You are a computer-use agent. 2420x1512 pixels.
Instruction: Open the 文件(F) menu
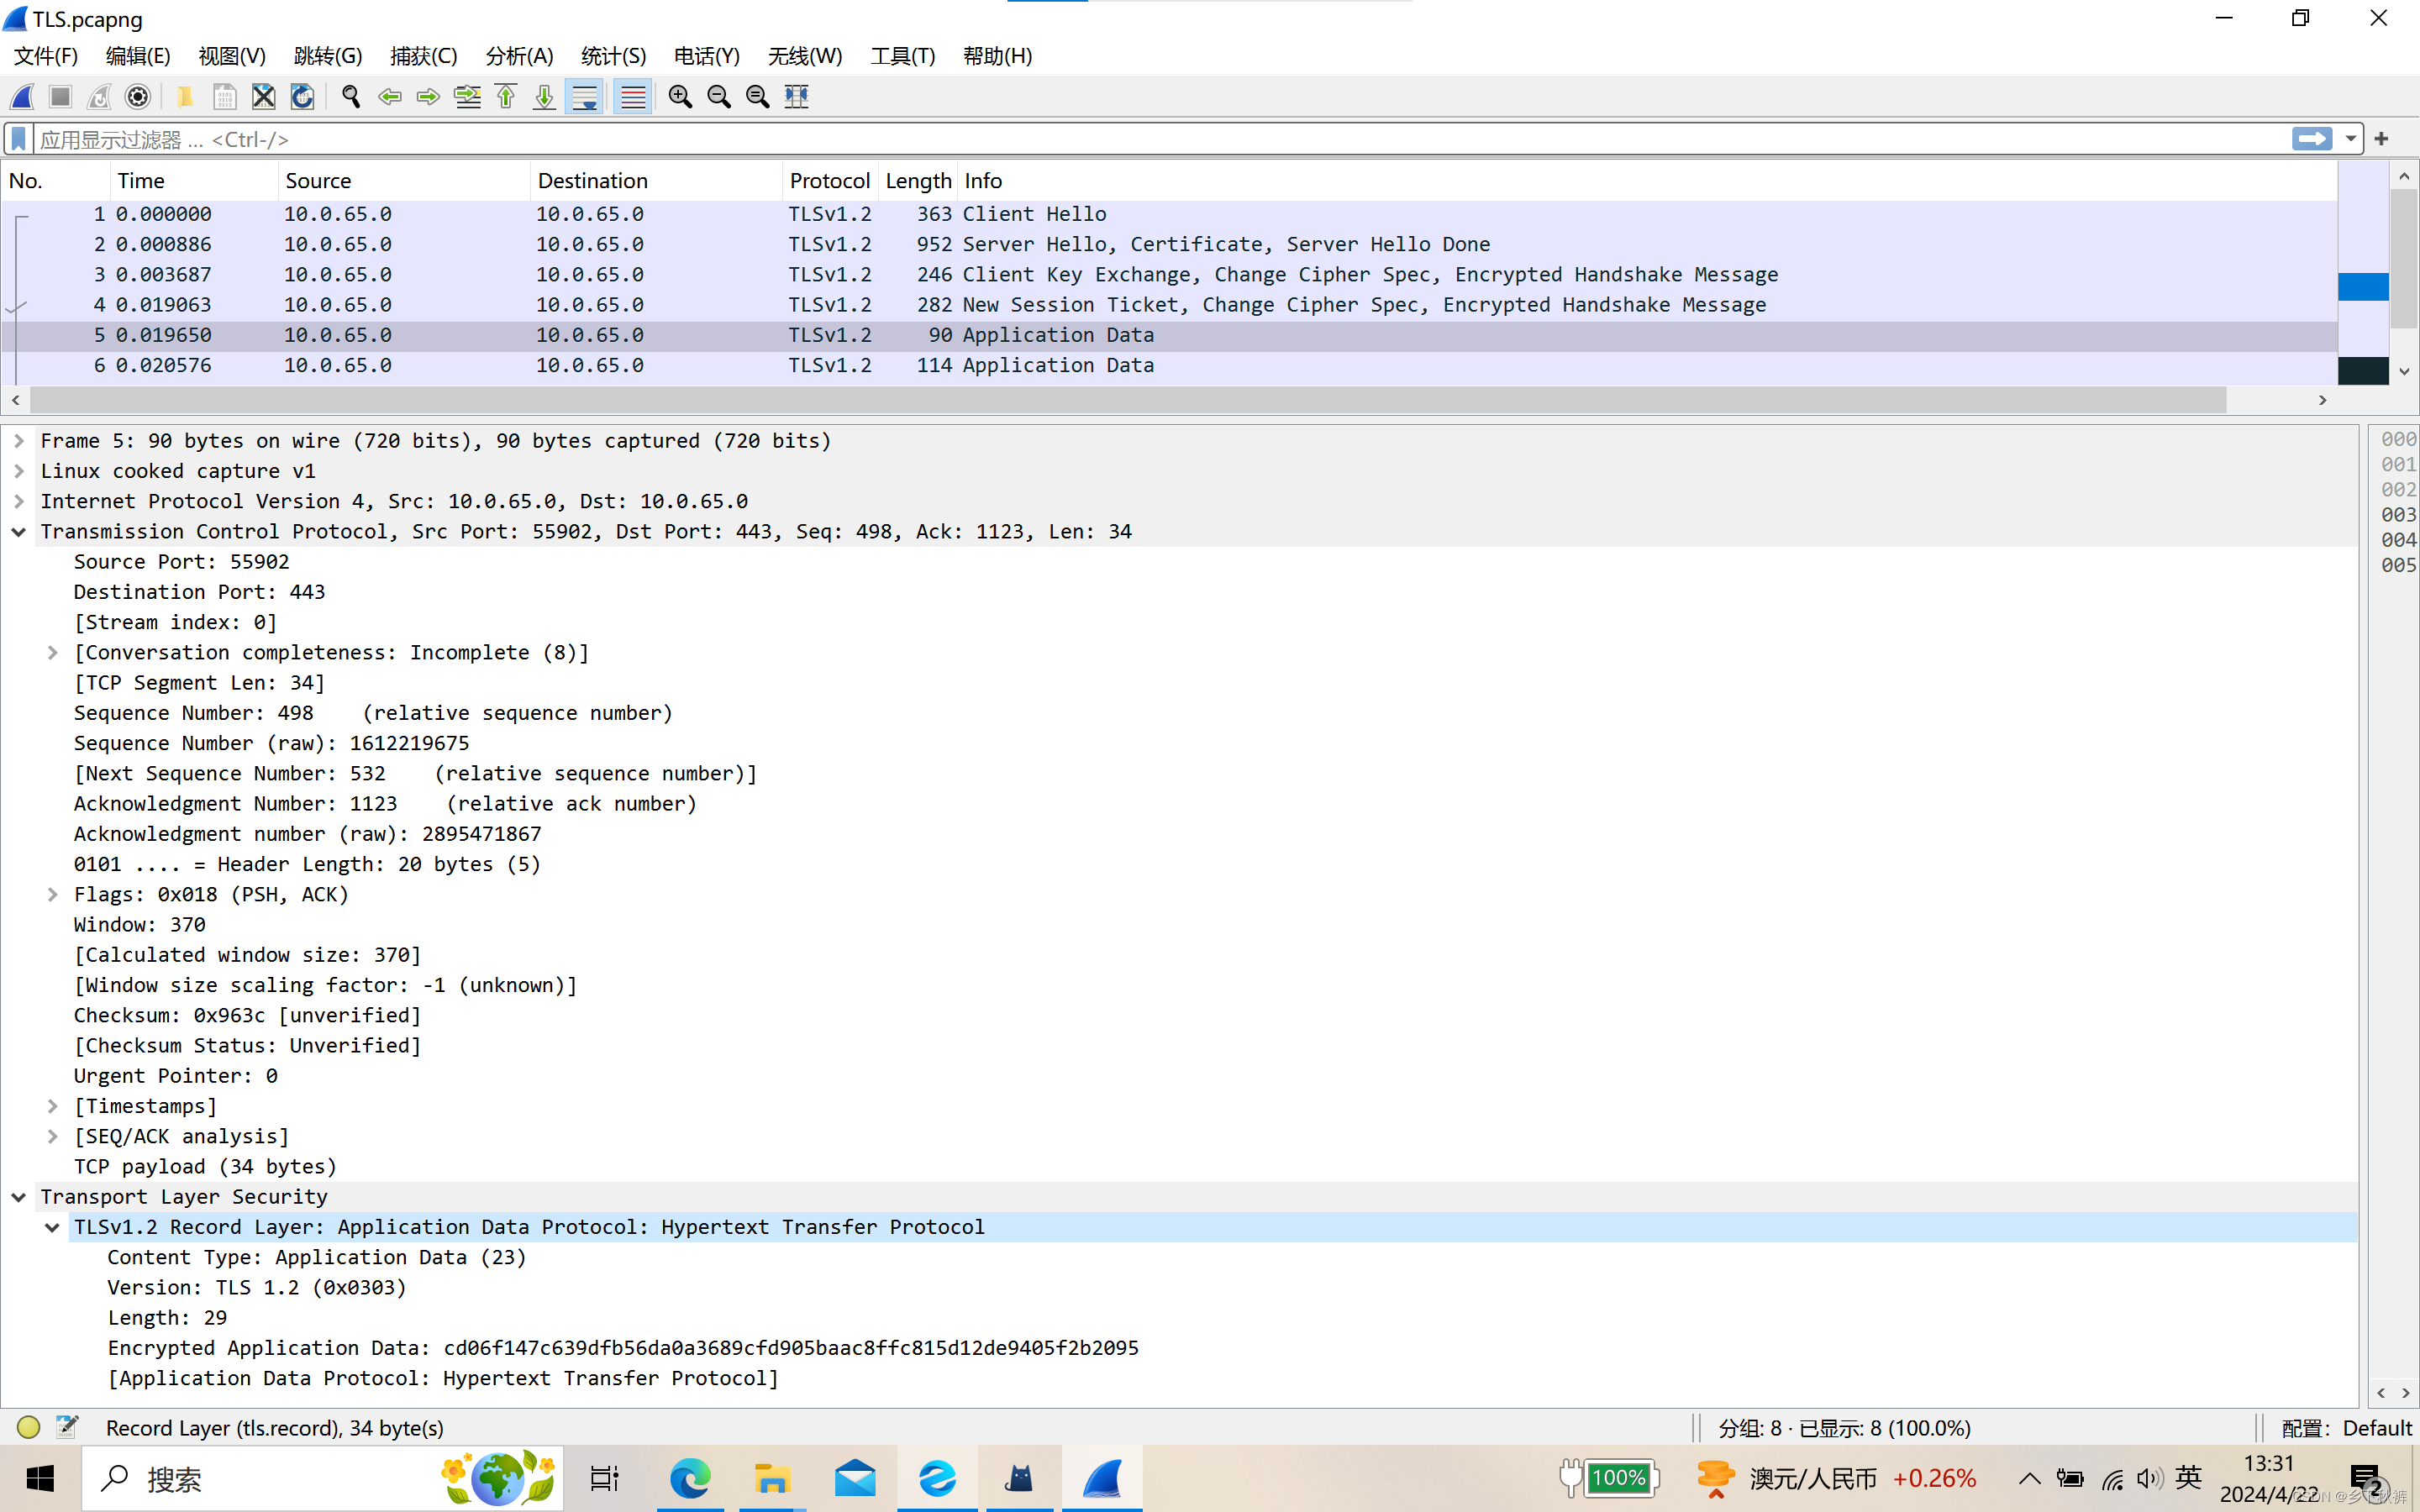46,56
